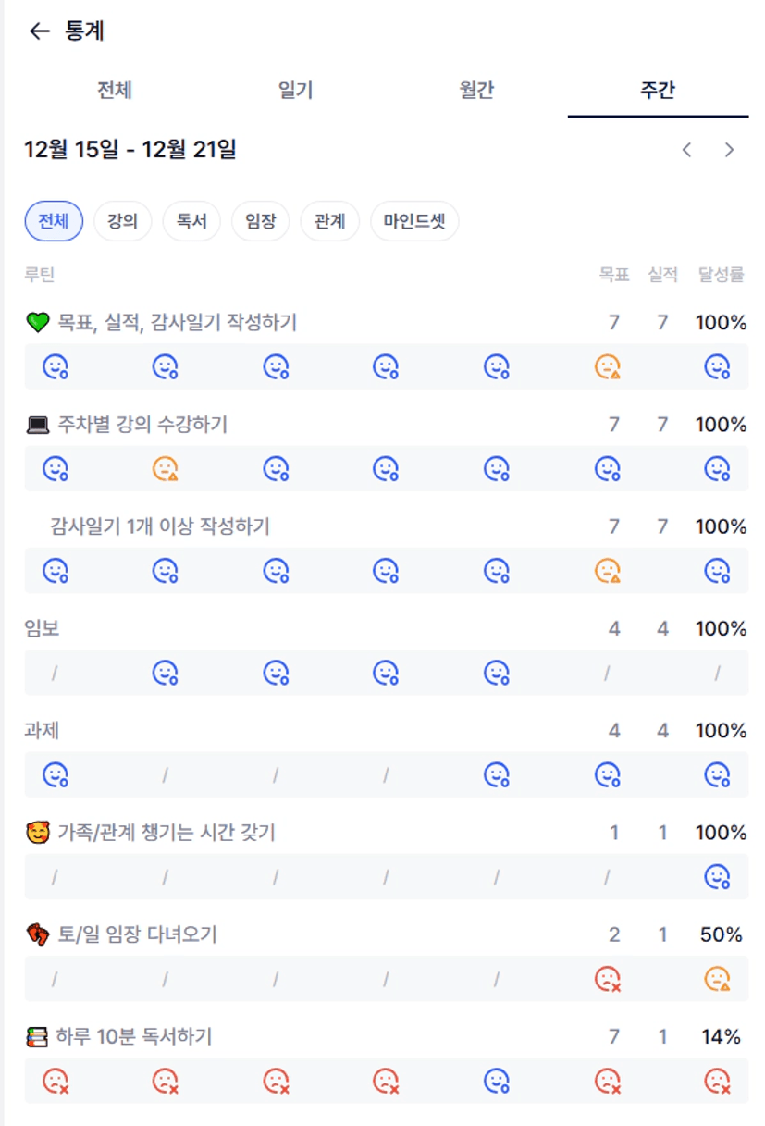Click the orange face in 감사일기 1개 이상 작성하기 row
This screenshot has height=1126, width=765.
tap(608, 571)
